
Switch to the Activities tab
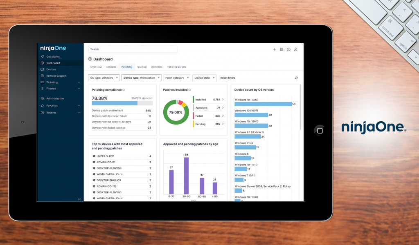pos(157,67)
